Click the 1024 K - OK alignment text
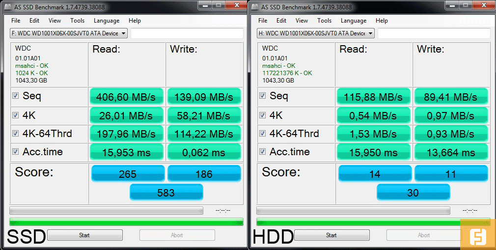This screenshot has height=250, width=496. click(x=31, y=73)
